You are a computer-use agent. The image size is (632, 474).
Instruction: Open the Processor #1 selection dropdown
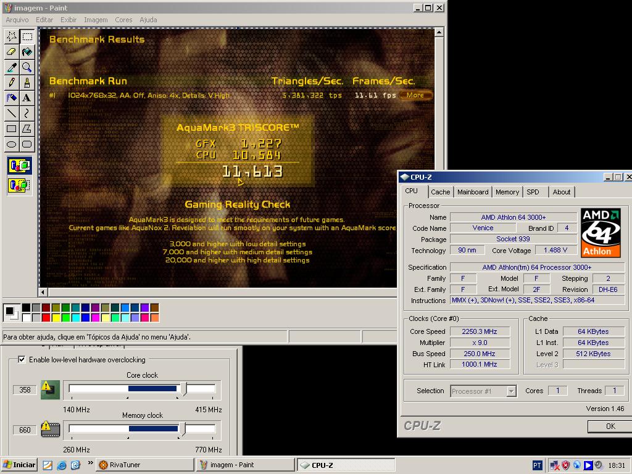coord(512,391)
